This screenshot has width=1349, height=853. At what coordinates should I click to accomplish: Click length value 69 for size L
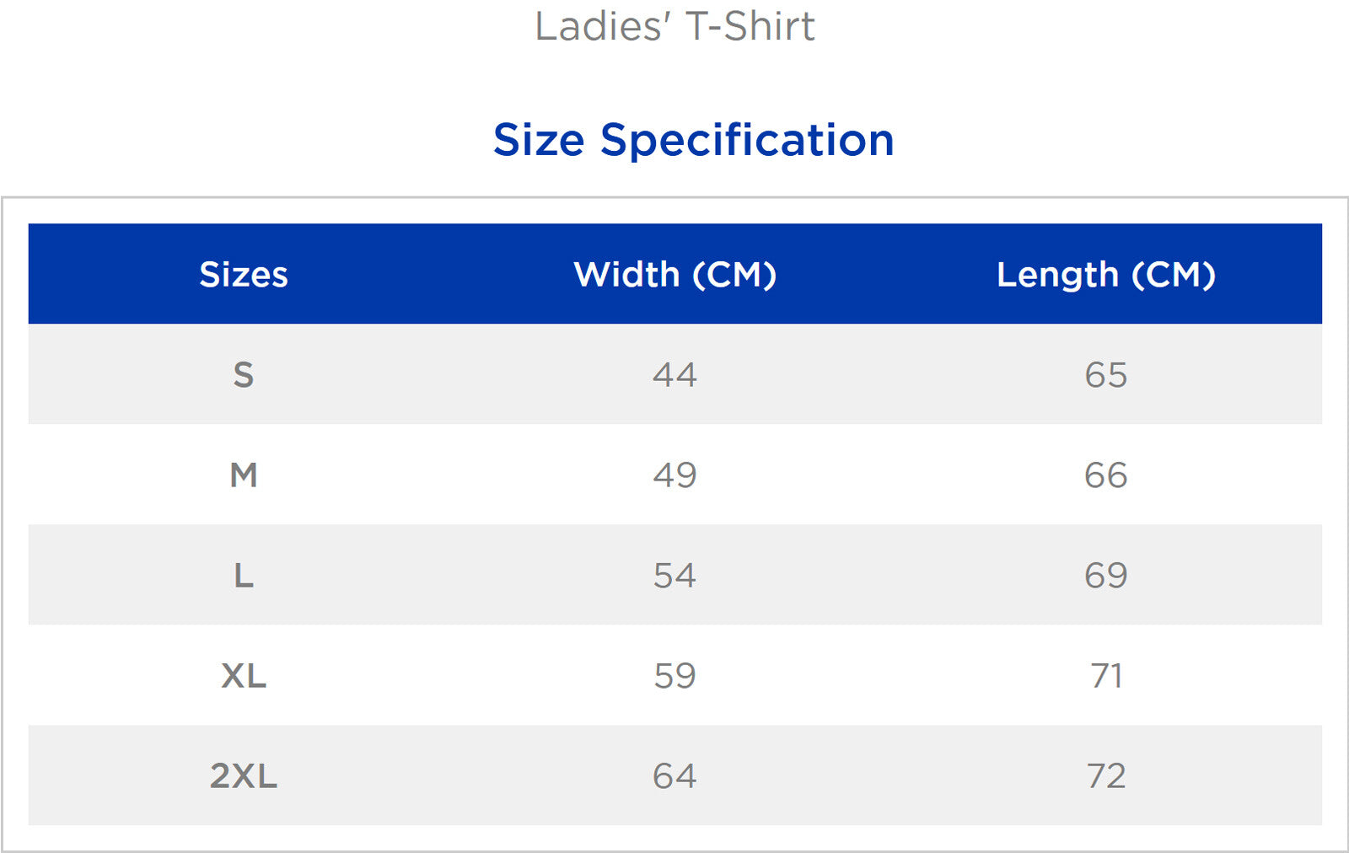1106,576
